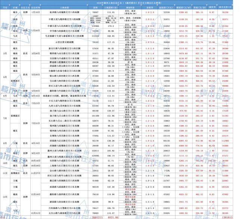Click the date cell '5月20日'

36,74
